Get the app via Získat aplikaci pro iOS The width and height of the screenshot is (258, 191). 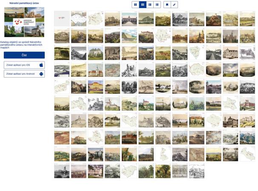(x=24, y=65)
